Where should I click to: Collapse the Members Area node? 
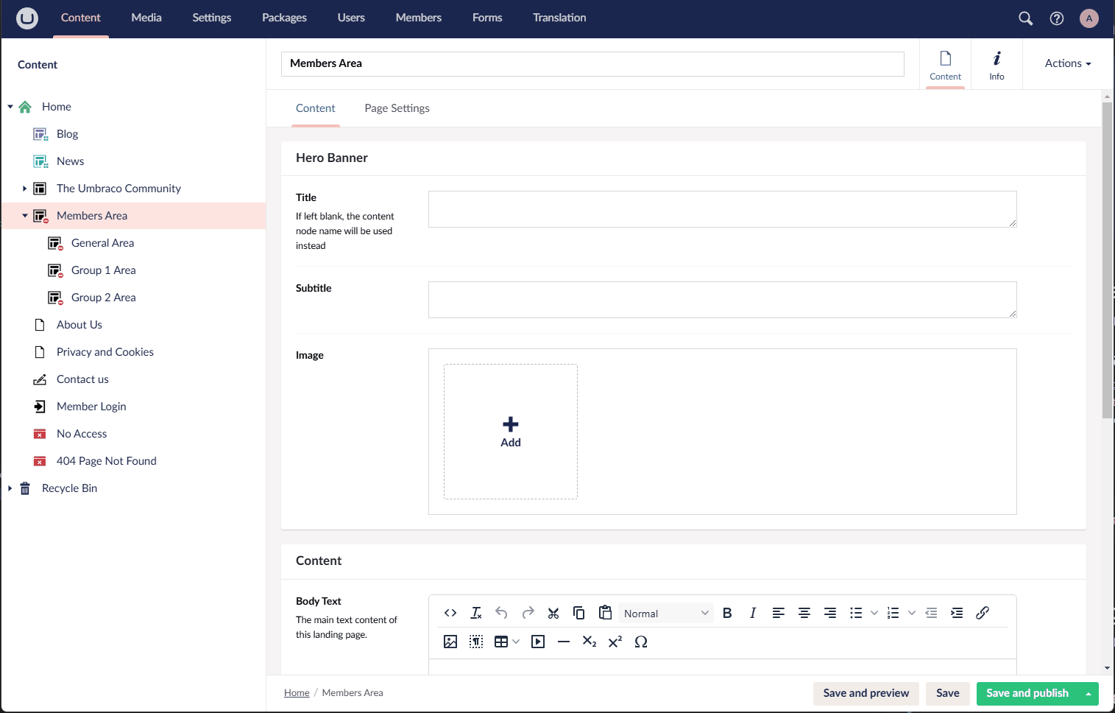(24, 216)
